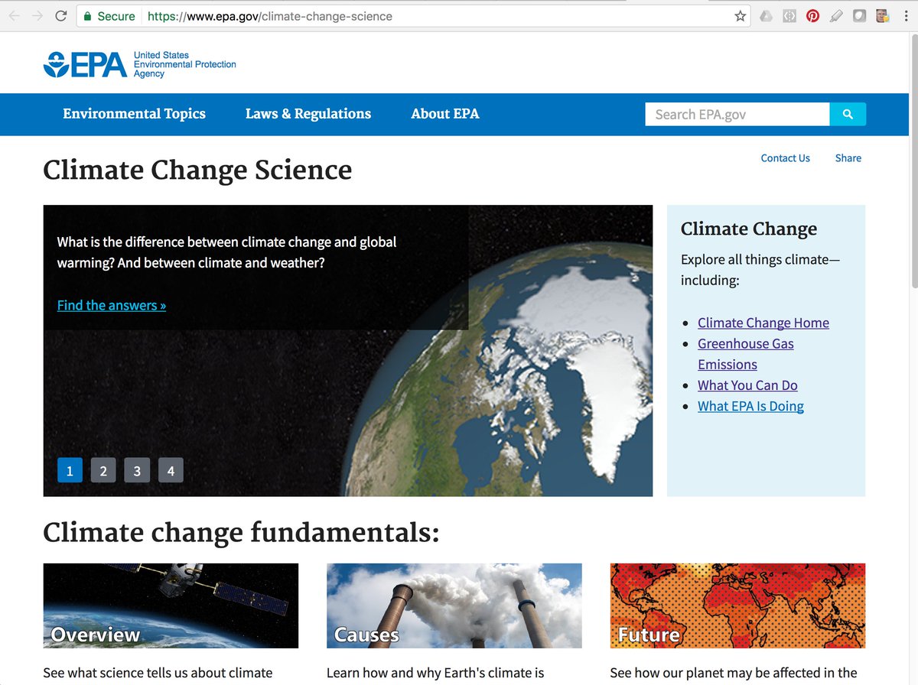This screenshot has width=918, height=685.
Task: Open the Causes smokestack thumbnail
Action: [454, 605]
